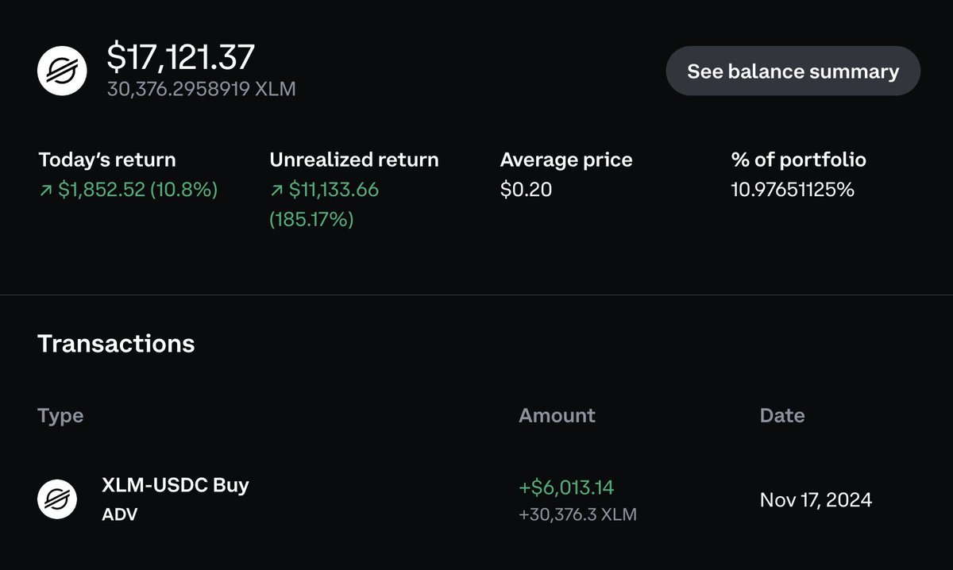953x570 pixels.
Task: Click the 30,376.2958919 XLM holdings amount
Action: click(x=202, y=88)
